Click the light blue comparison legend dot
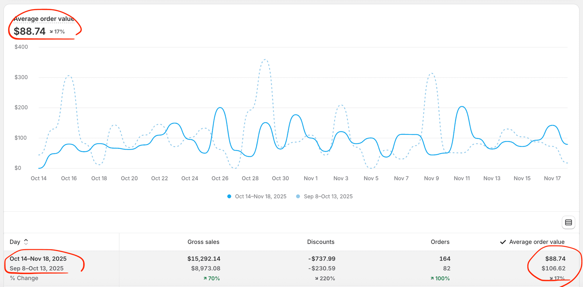The width and height of the screenshot is (583, 287). pos(298,196)
